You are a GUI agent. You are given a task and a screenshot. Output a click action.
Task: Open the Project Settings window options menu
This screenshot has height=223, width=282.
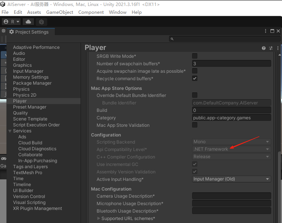(266, 31)
